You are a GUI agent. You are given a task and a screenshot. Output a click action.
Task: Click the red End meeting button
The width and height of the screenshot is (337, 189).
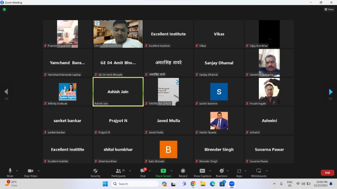point(327,173)
